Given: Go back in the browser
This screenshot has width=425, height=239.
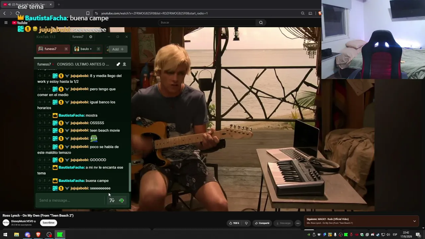Looking at the screenshot, I should [x=4, y=13].
